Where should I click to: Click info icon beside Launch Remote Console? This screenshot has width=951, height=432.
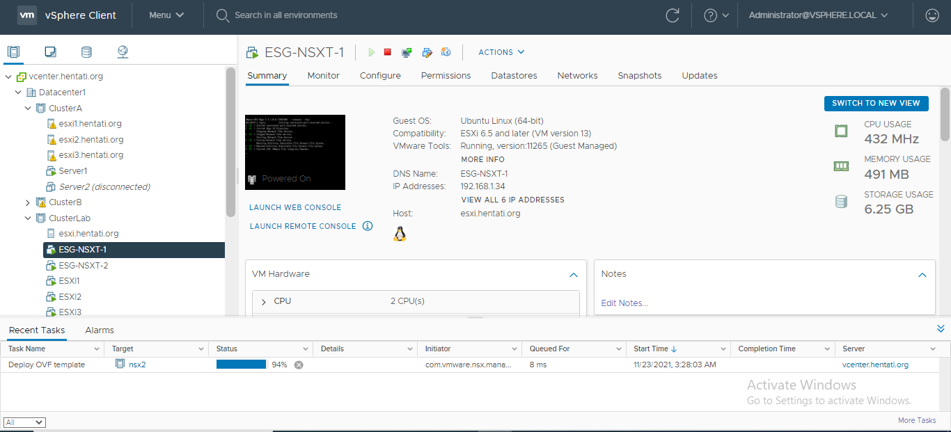pyautogui.click(x=368, y=226)
